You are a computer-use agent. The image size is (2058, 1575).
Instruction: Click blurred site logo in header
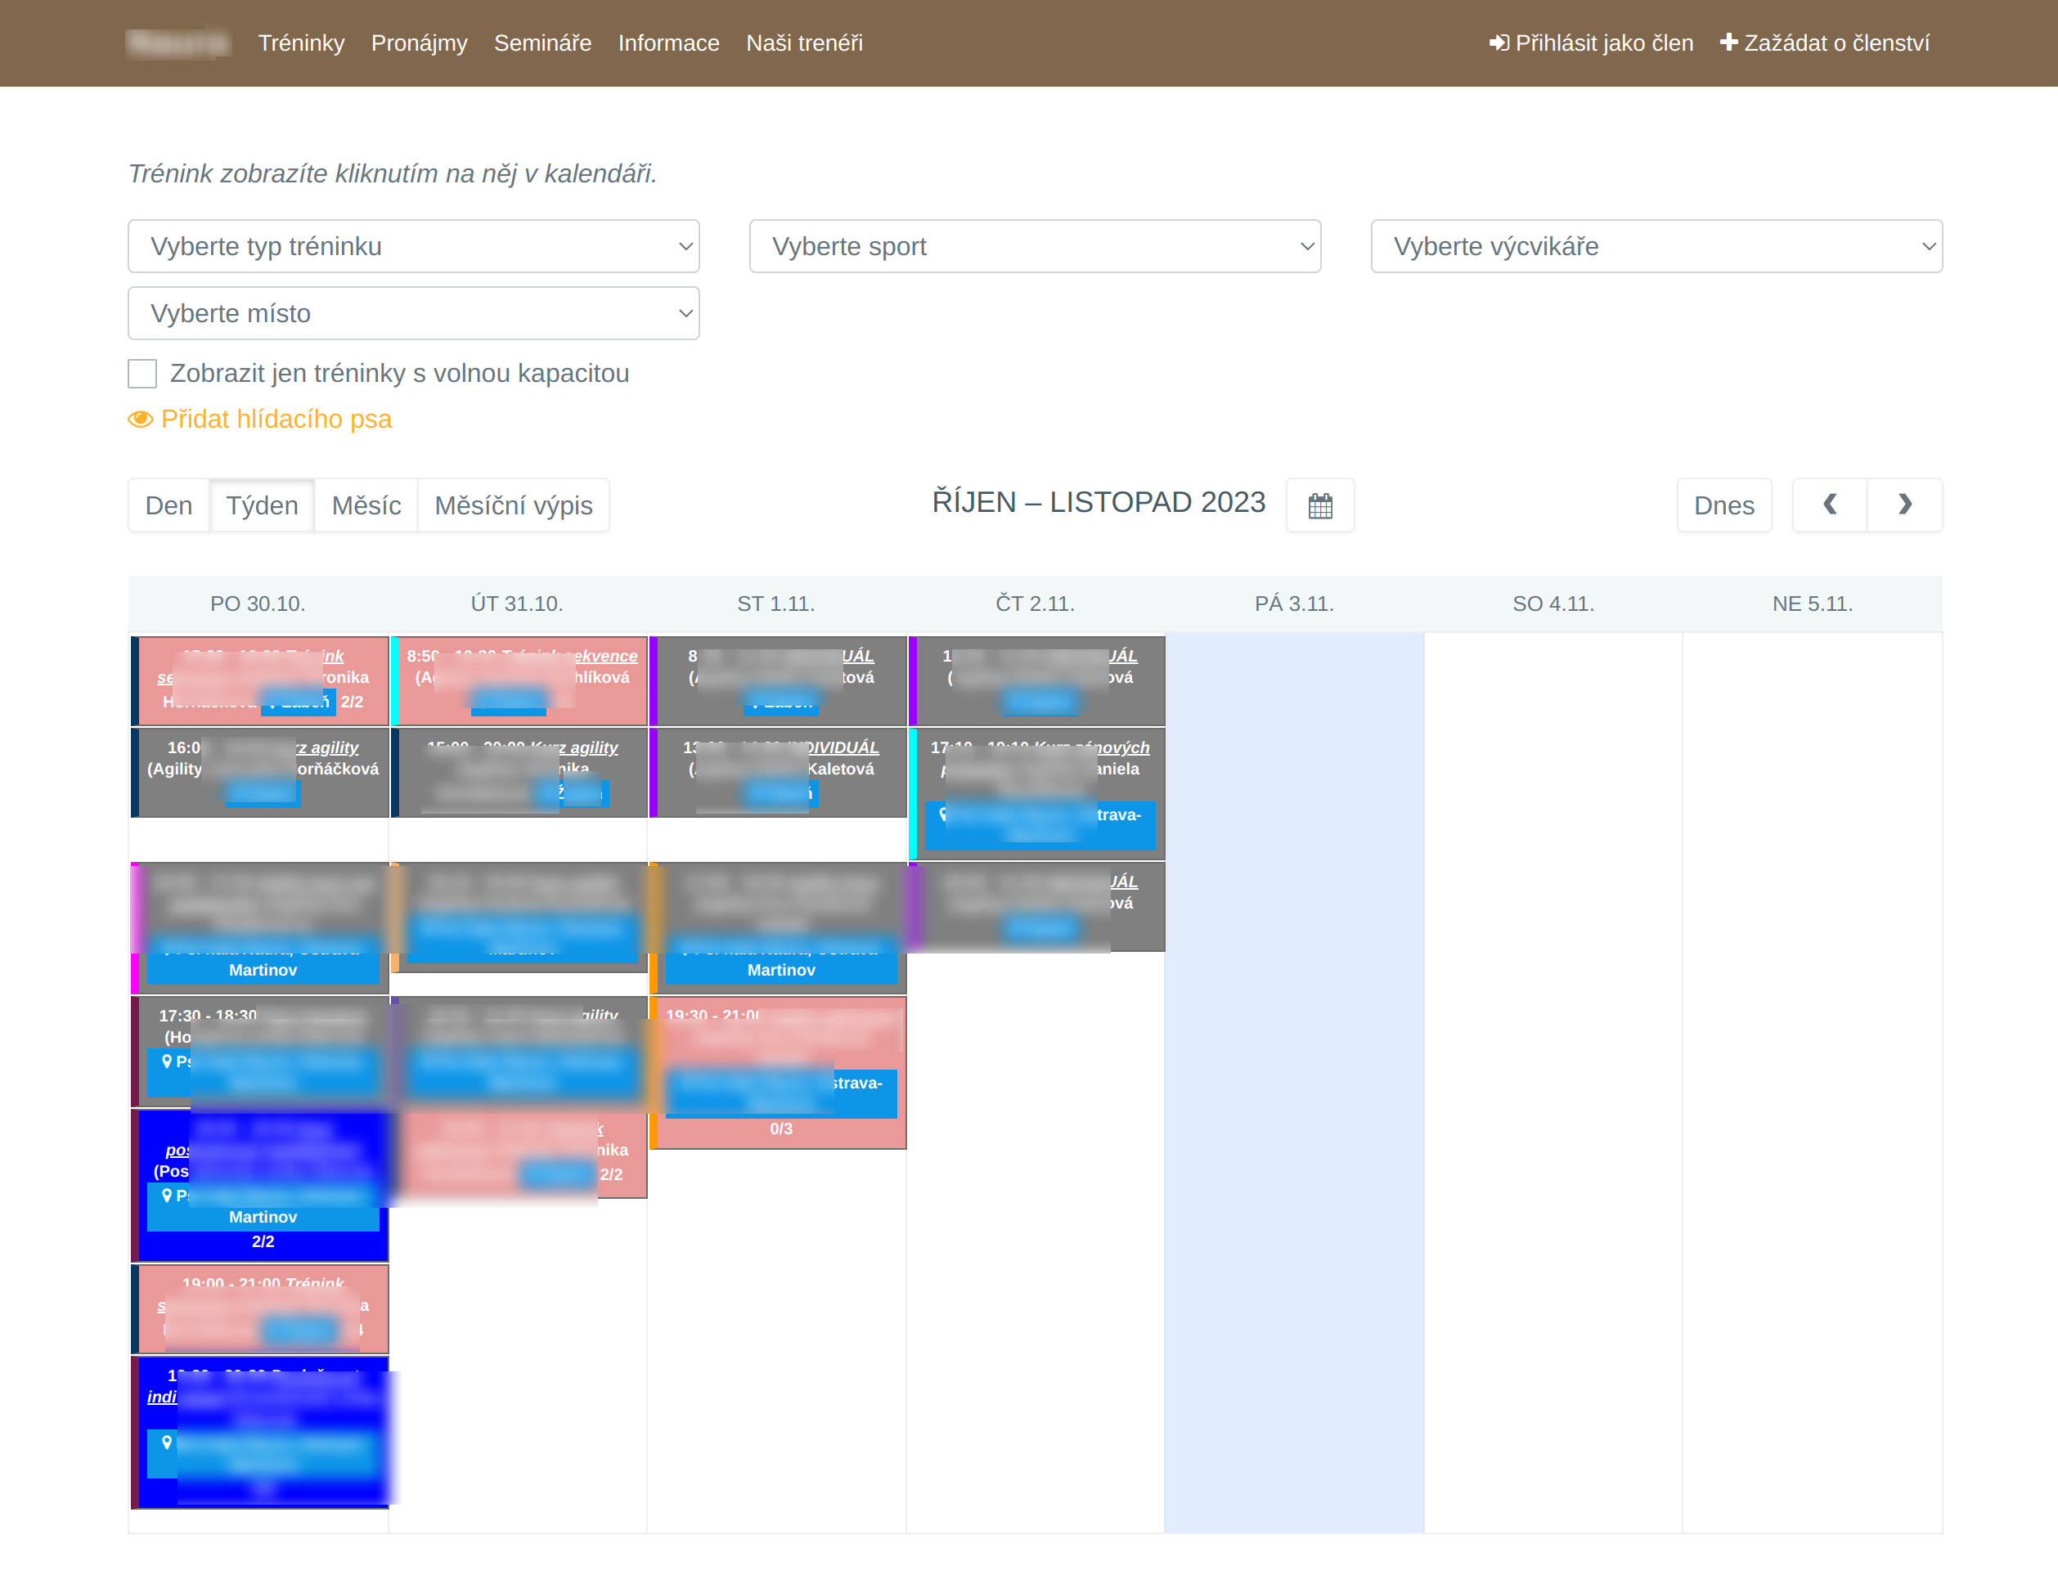click(178, 43)
